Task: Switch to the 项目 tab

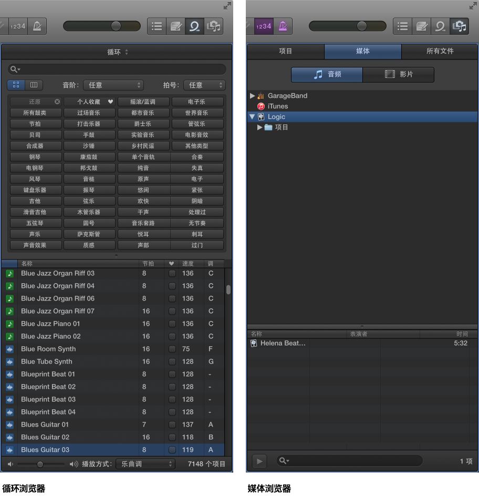Action: 286,51
